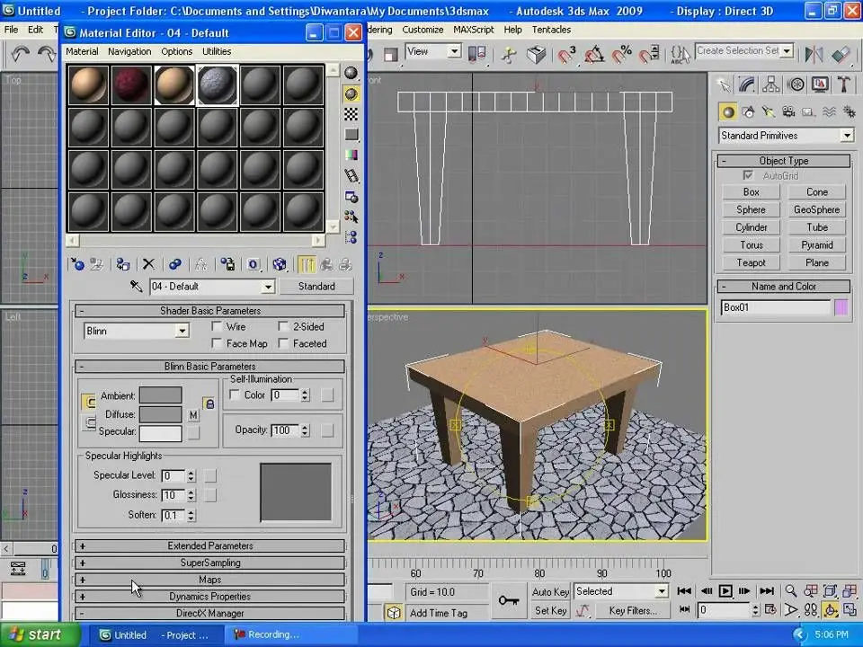This screenshot has width=863, height=647.
Task: Toggle the Angle Snap icon
Action: tap(594, 55)
